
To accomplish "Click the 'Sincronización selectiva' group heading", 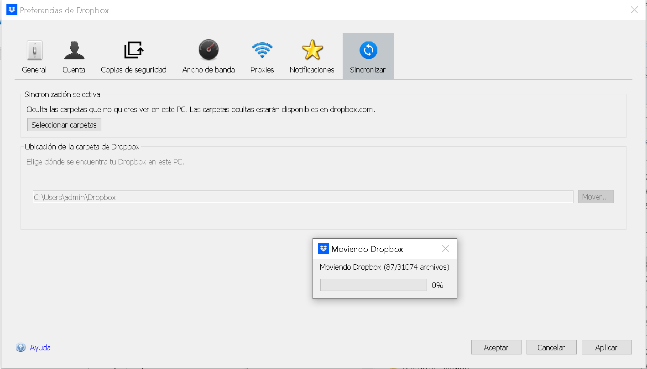I will [x=63, y=94].
